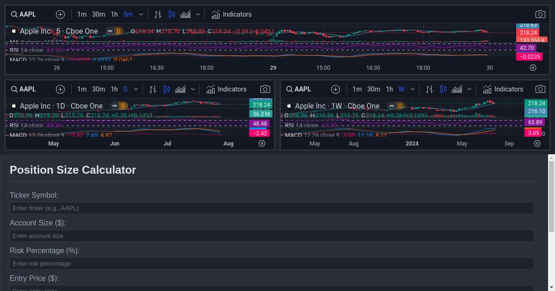Click the camera snapshot icon on the weekly chart
Screen dimensions: 555x291
(540, 89)
